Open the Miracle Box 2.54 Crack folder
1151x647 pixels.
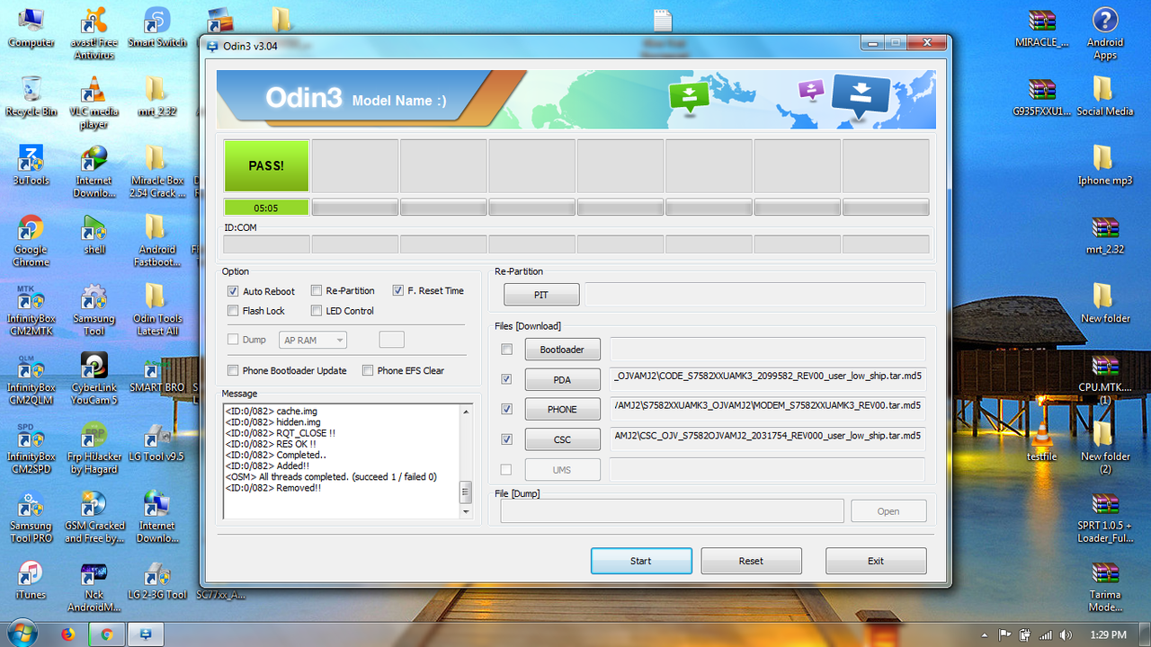tap(157, 172)
